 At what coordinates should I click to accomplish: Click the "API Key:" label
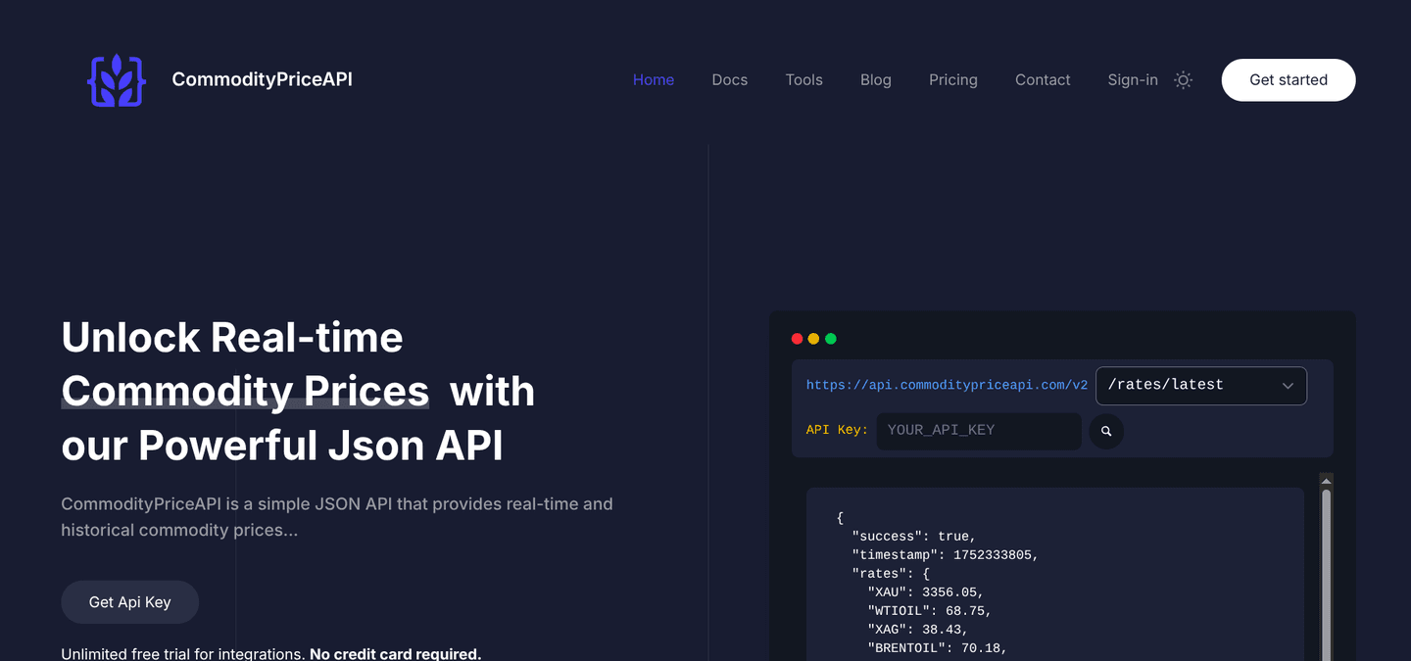[x=837, y=430]
